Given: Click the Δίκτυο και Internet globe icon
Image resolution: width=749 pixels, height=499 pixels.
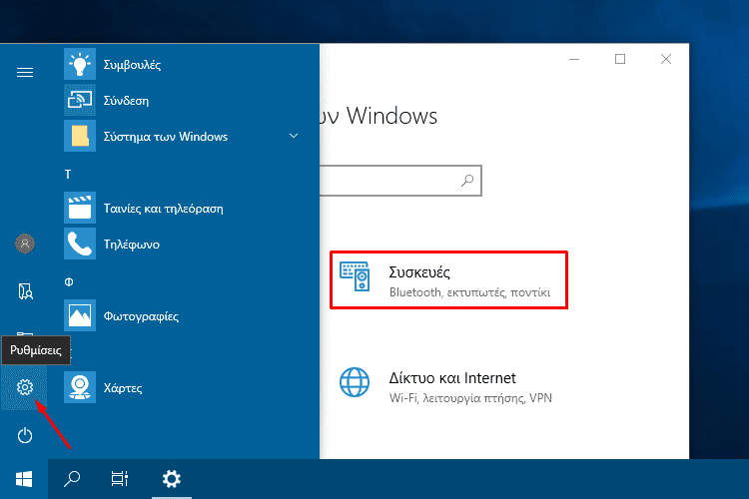Looking at the screenshot, I should pyautogui.click(x=355, y=382).
